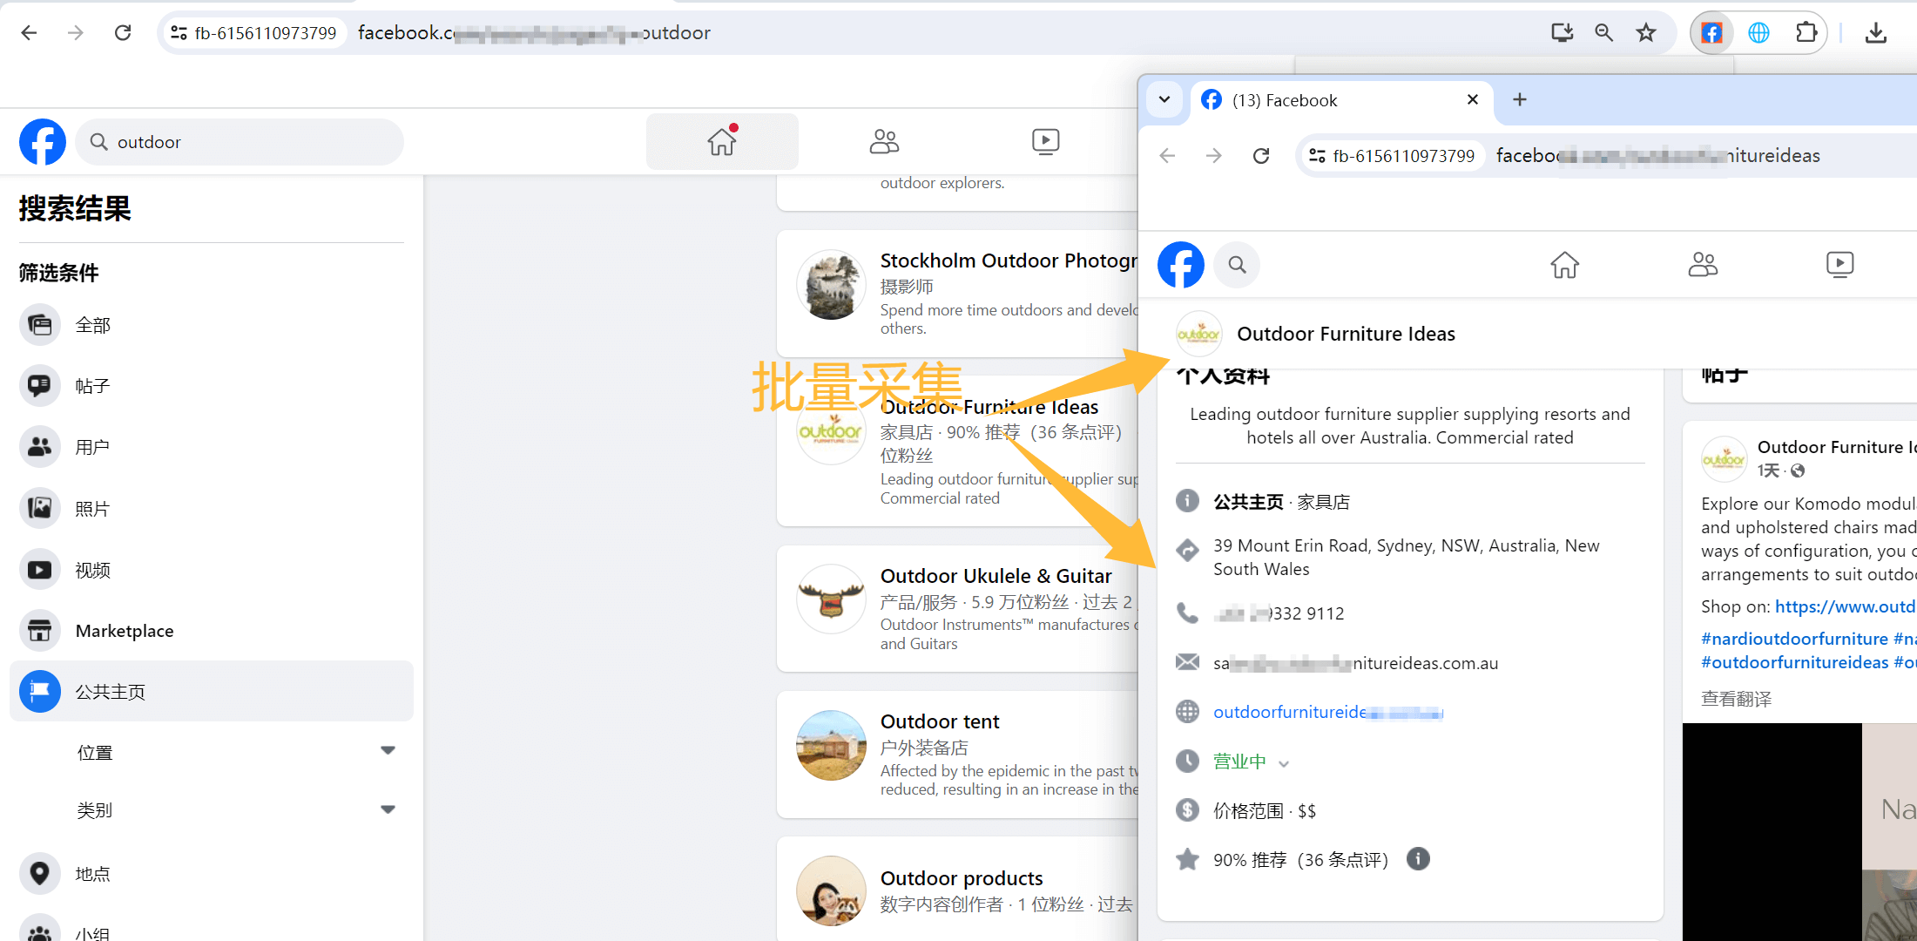Click the 价格范围 · $$ row
Image resolution: width=1917 pixels, height=941 pixels.
[1265, 811]
